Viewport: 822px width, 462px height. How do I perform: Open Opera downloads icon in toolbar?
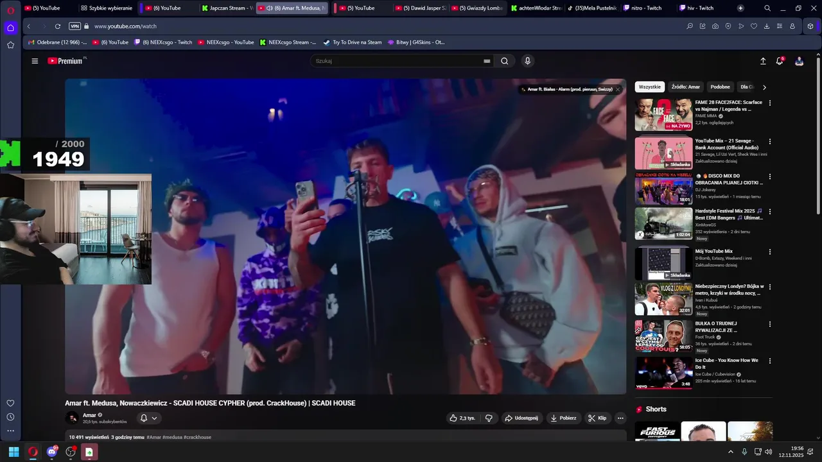(767, 26)
